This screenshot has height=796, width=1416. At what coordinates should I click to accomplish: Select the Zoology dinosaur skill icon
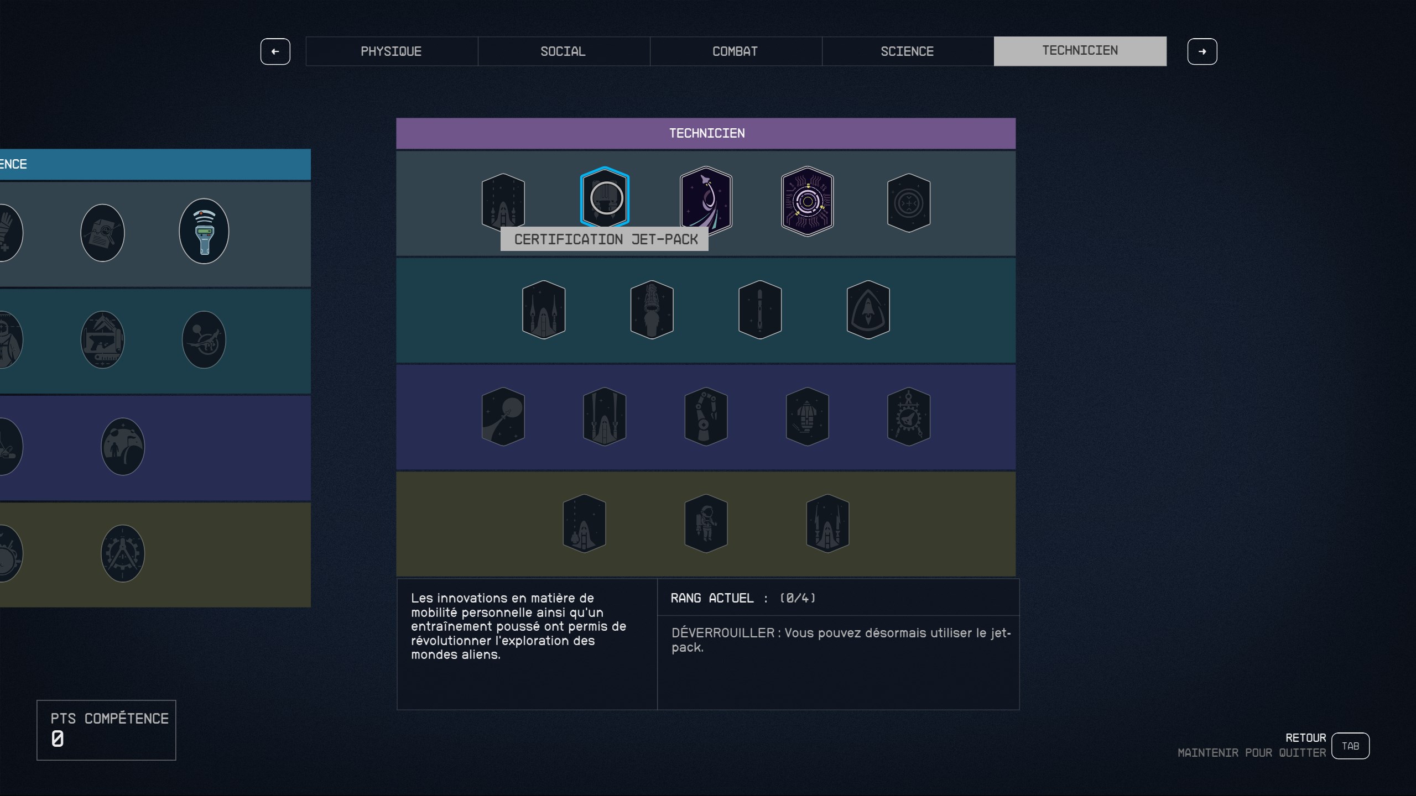[204, 339]
